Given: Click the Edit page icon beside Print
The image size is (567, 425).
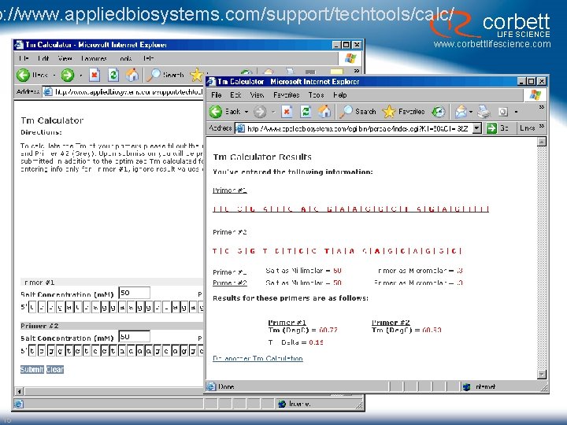Looking at the screenshot, I should click(503, 112).
